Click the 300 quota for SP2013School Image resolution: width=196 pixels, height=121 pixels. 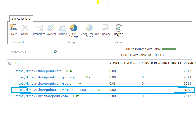(x=145, y=90)
